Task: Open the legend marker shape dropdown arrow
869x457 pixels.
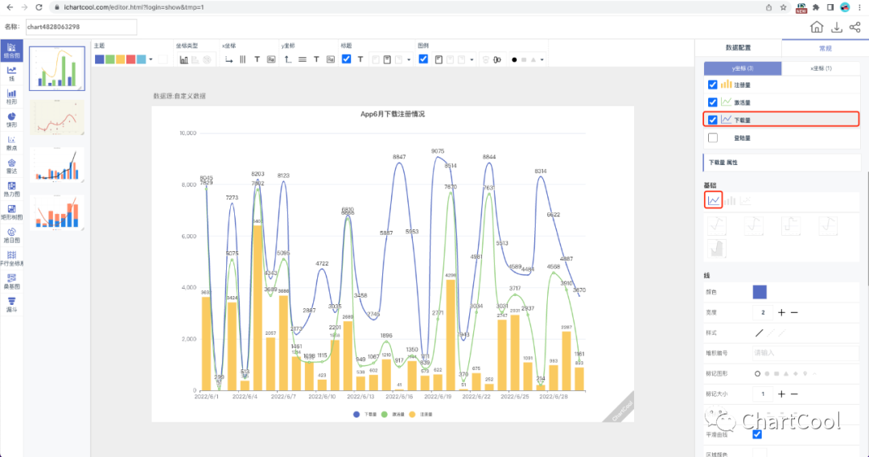Action: click(542, 60)
